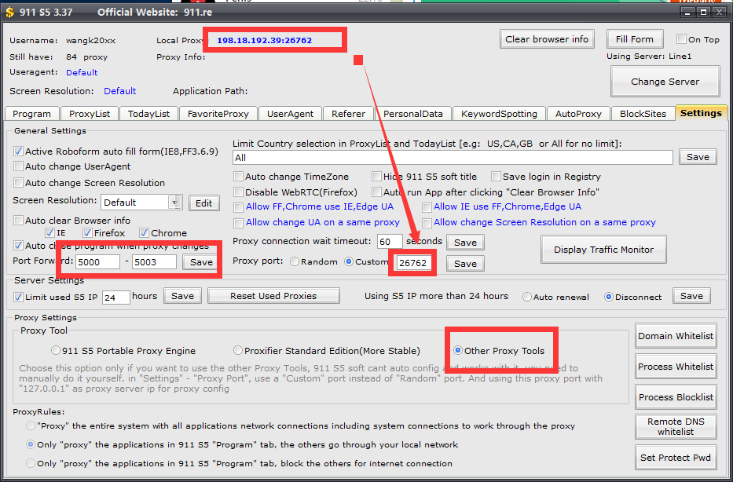Click the Default Useragent link
The width and height of the screenshot is (733, 482).
click(82, 72)
